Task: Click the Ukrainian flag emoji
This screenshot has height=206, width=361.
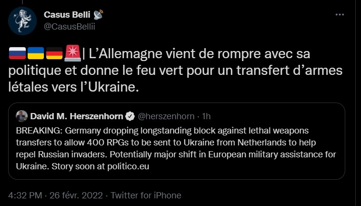Action: [36, 52]
